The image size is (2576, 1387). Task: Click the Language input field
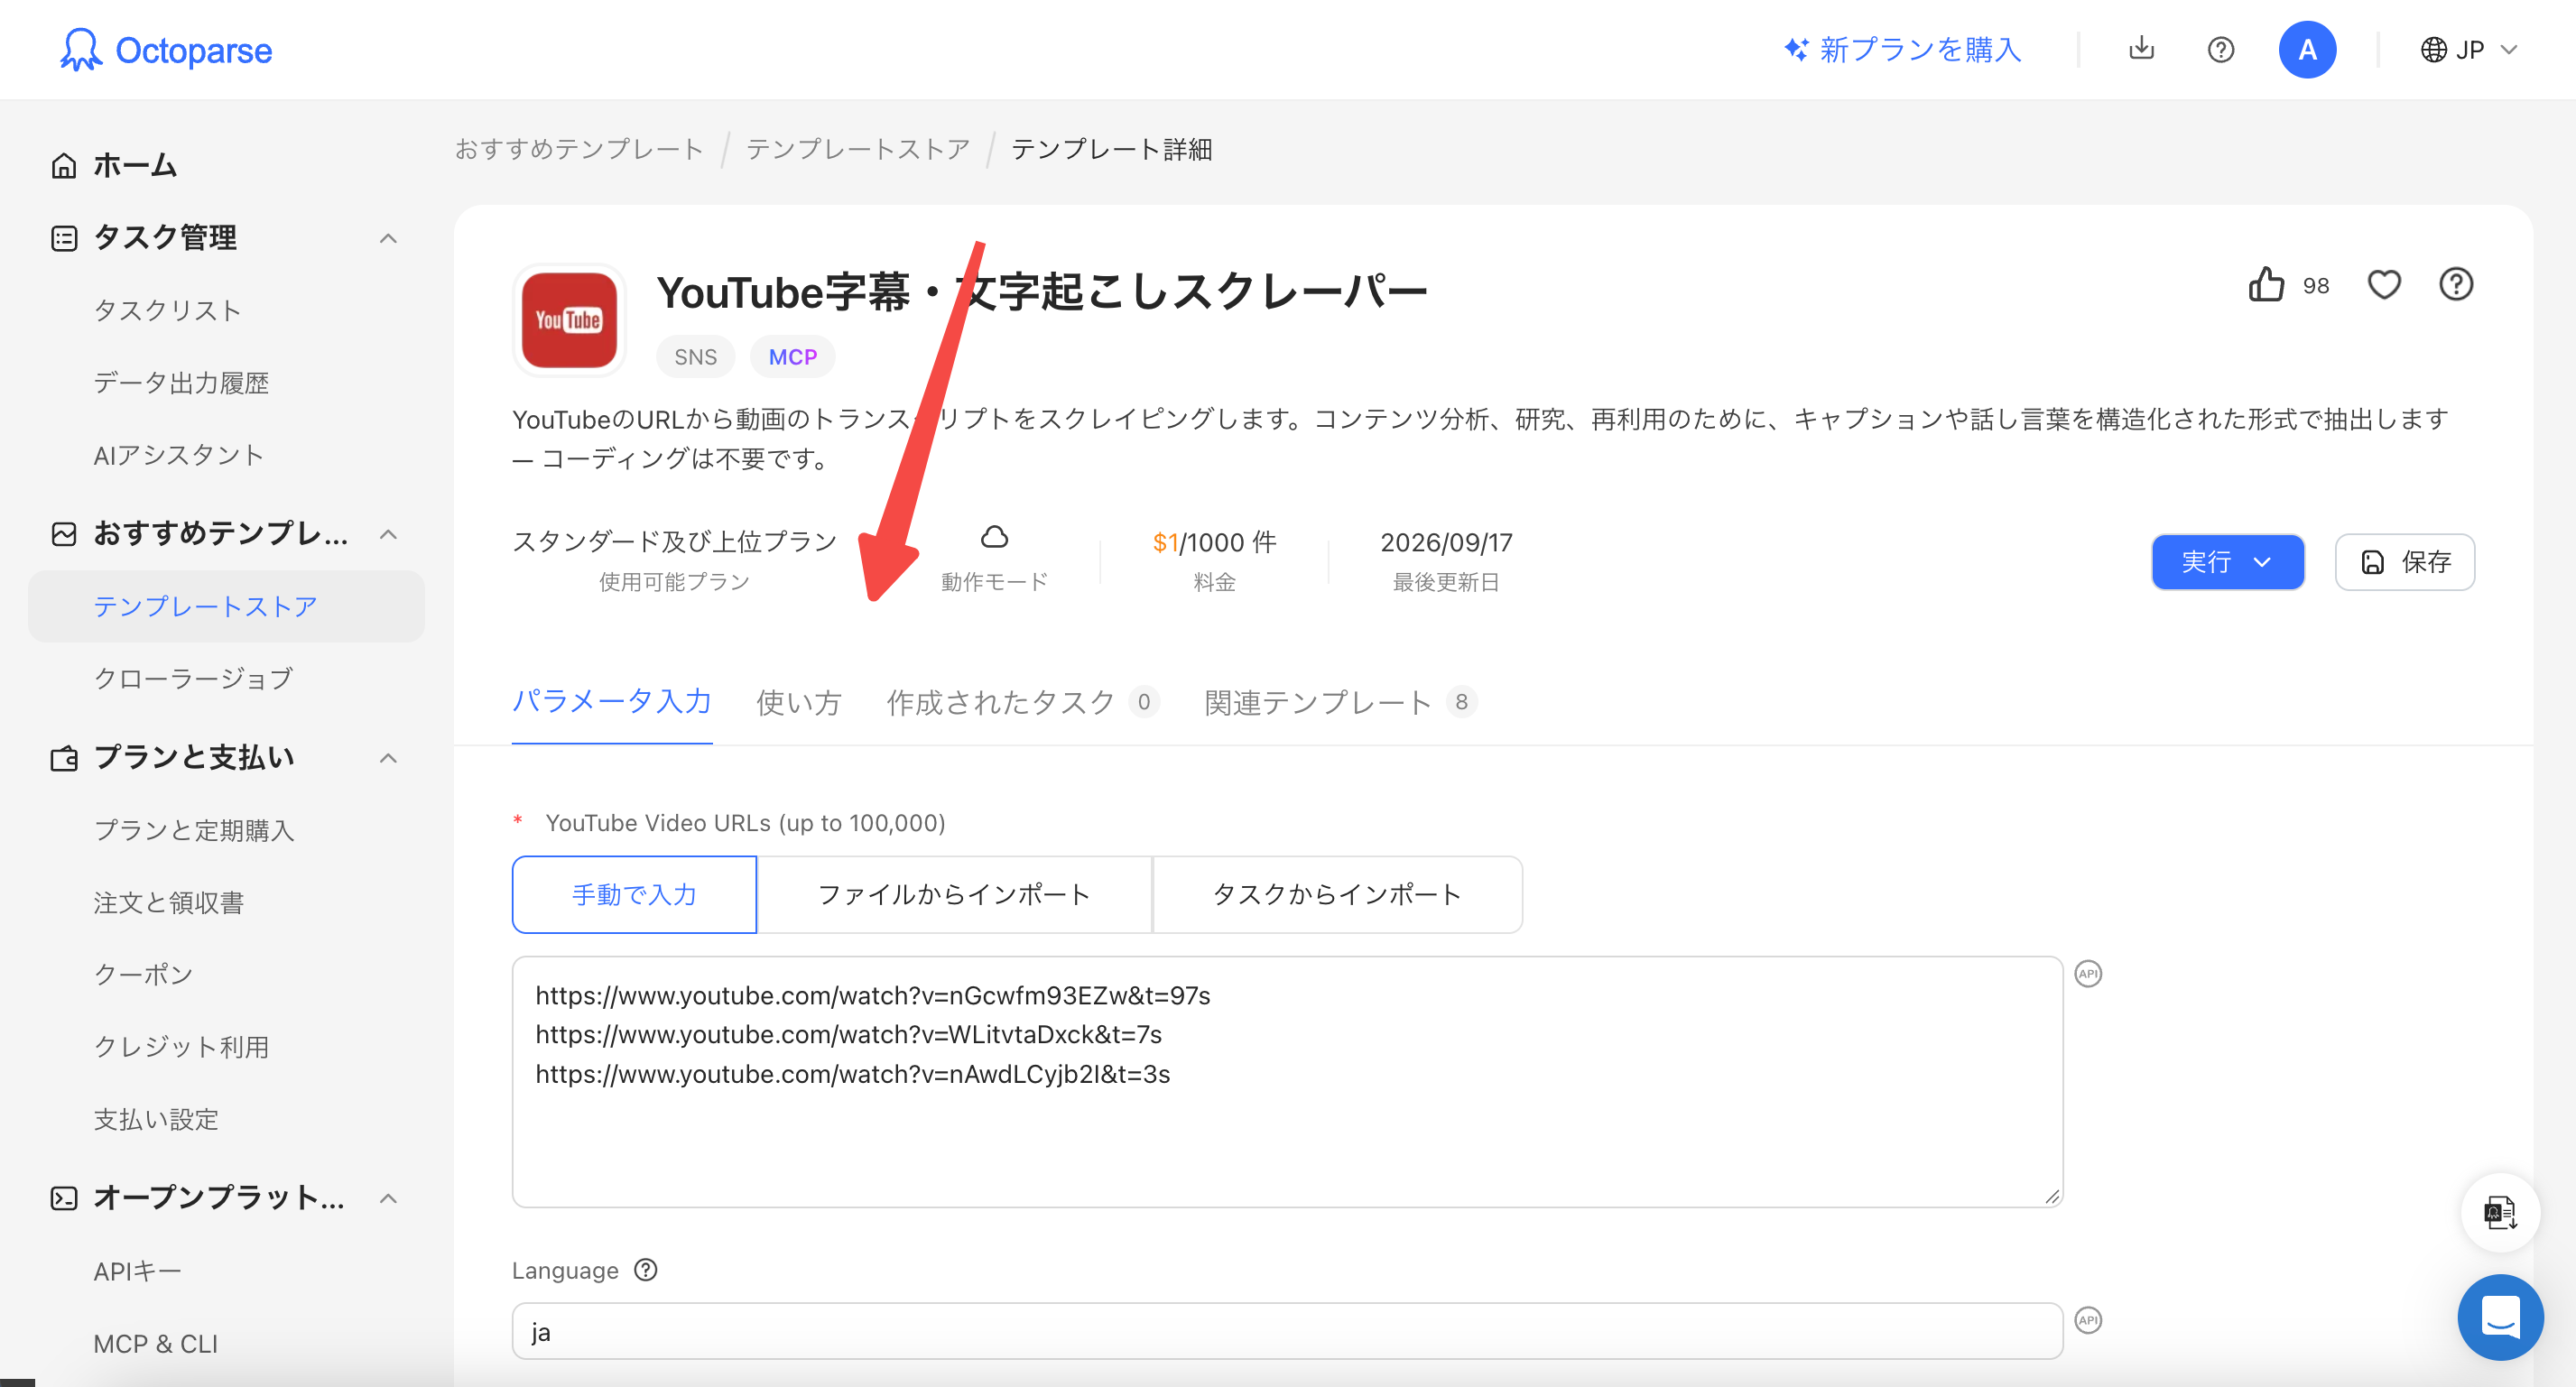1287,1331
